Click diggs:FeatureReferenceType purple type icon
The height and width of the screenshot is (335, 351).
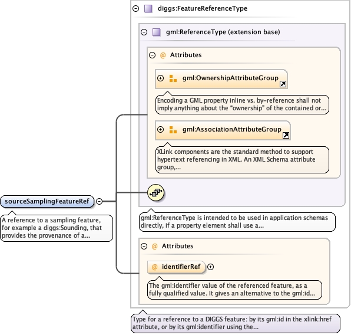[148, 8]
